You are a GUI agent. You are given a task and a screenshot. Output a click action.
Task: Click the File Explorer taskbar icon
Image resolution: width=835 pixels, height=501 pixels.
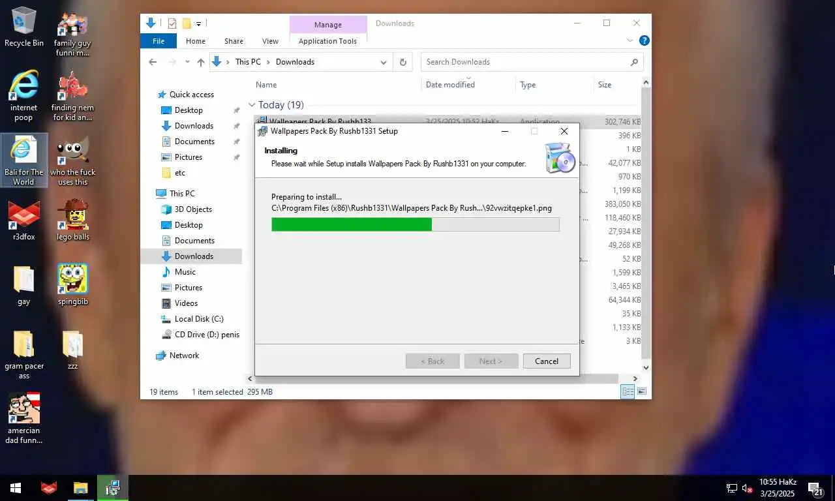pos(80,488)
